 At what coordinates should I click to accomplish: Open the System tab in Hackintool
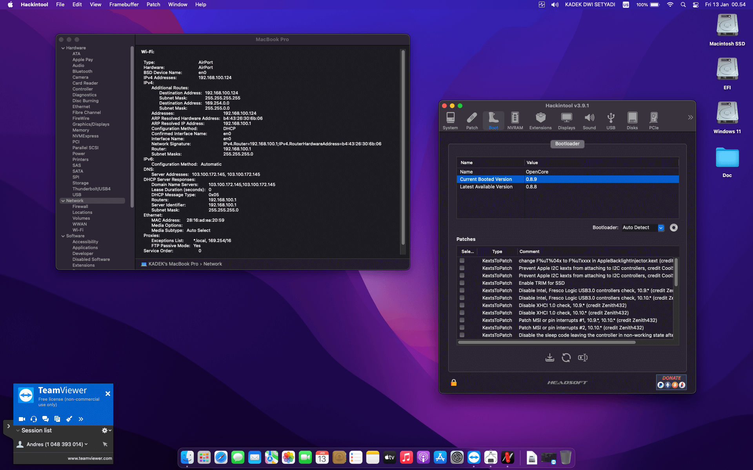pos(450,120)
